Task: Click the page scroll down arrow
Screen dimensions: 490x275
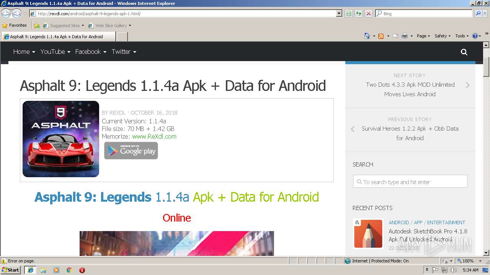Action: pos(486,252)
